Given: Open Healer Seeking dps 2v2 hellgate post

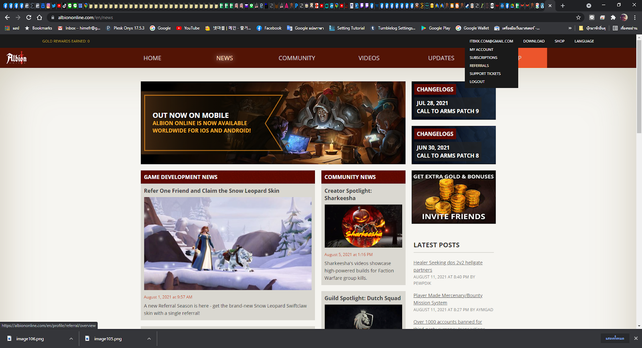Looking at the screenshot, I should (448, 266).
